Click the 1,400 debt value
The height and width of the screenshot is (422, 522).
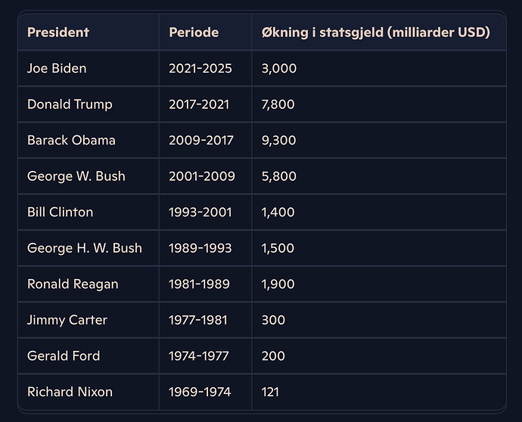[278, 212]
